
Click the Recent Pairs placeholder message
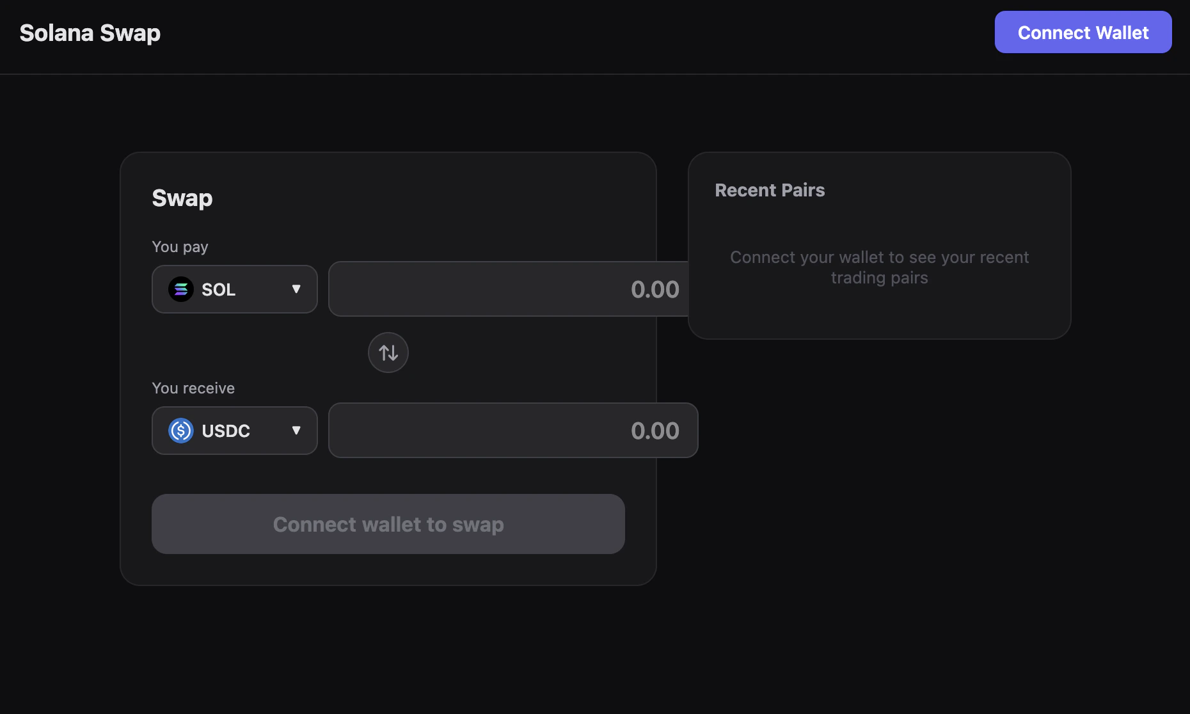(x=879, y=267)
